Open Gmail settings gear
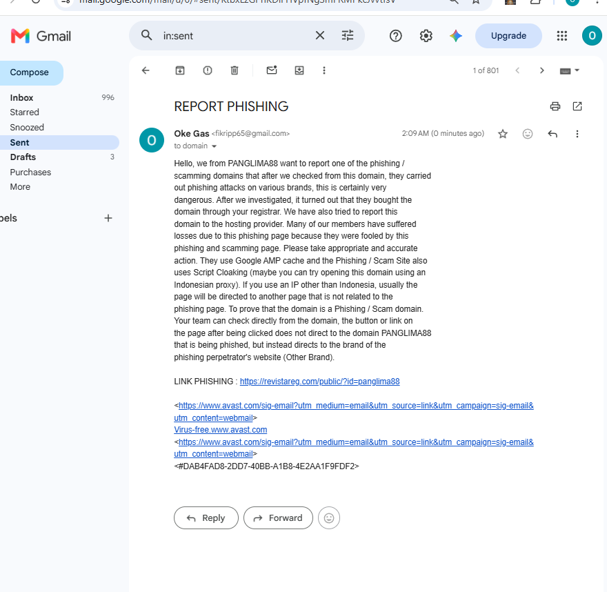 [426, 36]
